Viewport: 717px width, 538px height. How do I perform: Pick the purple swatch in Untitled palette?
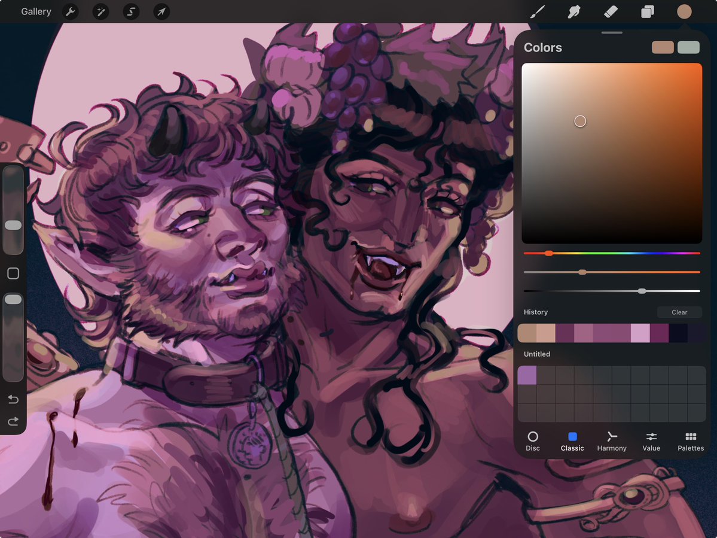[x=527, y=375]
